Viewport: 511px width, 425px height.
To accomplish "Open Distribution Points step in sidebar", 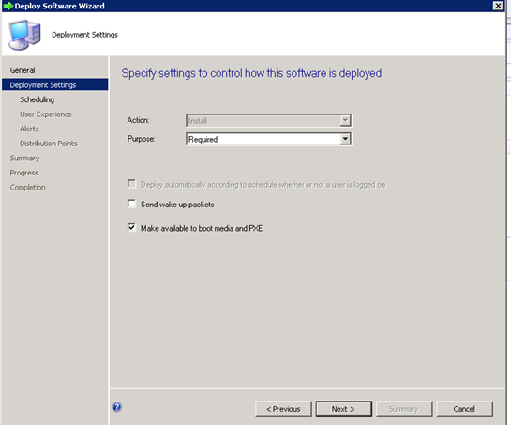I will (x=49, y=144).
